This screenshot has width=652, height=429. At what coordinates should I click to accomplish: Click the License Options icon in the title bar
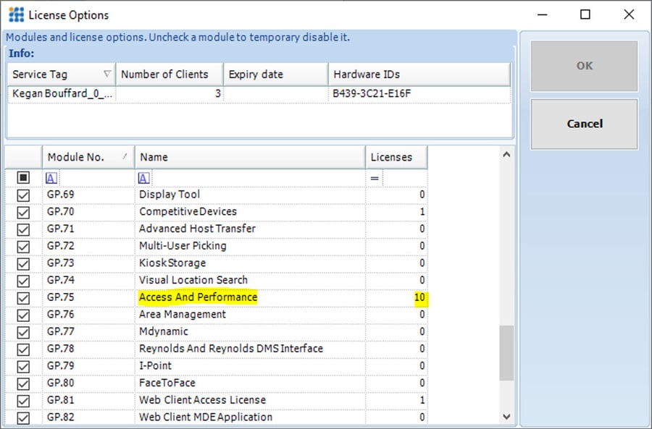pyautogui.click(x=14, y=14)
